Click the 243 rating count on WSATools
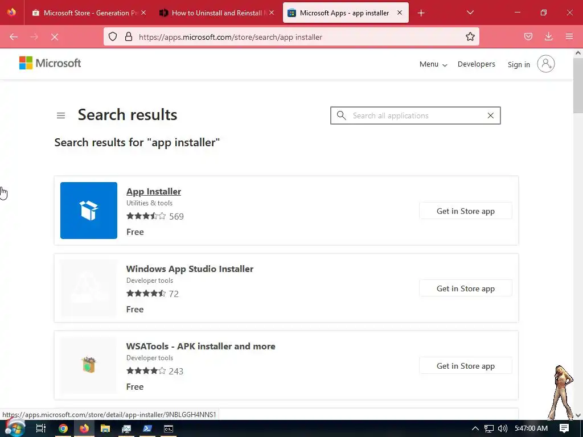The image size is (583, 437). point(176,371)
